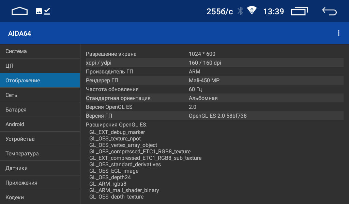This screenshot has height=204, width=349.
Task: Select the GL_OES_texture_npot extension line
Action: (115, 139)
